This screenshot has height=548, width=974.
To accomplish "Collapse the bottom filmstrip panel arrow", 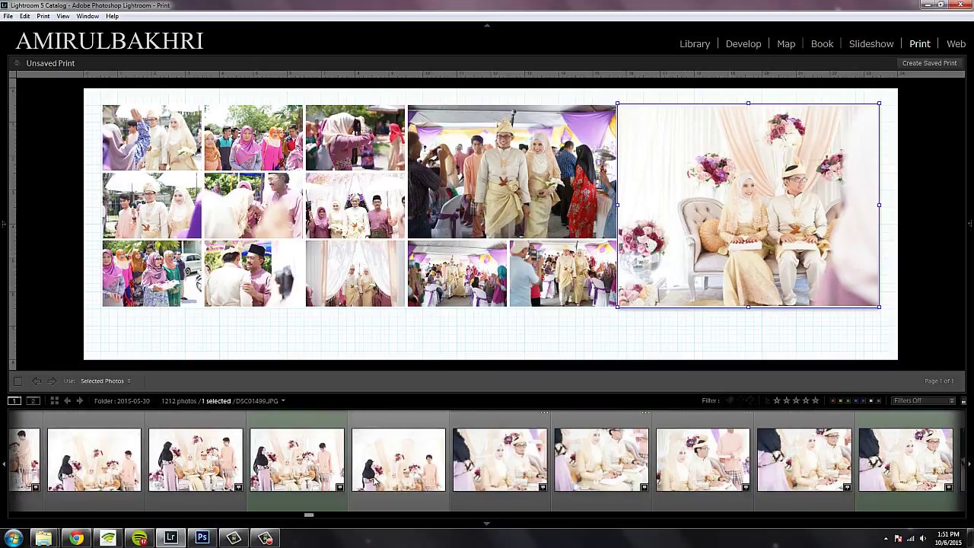I will 487,523.
